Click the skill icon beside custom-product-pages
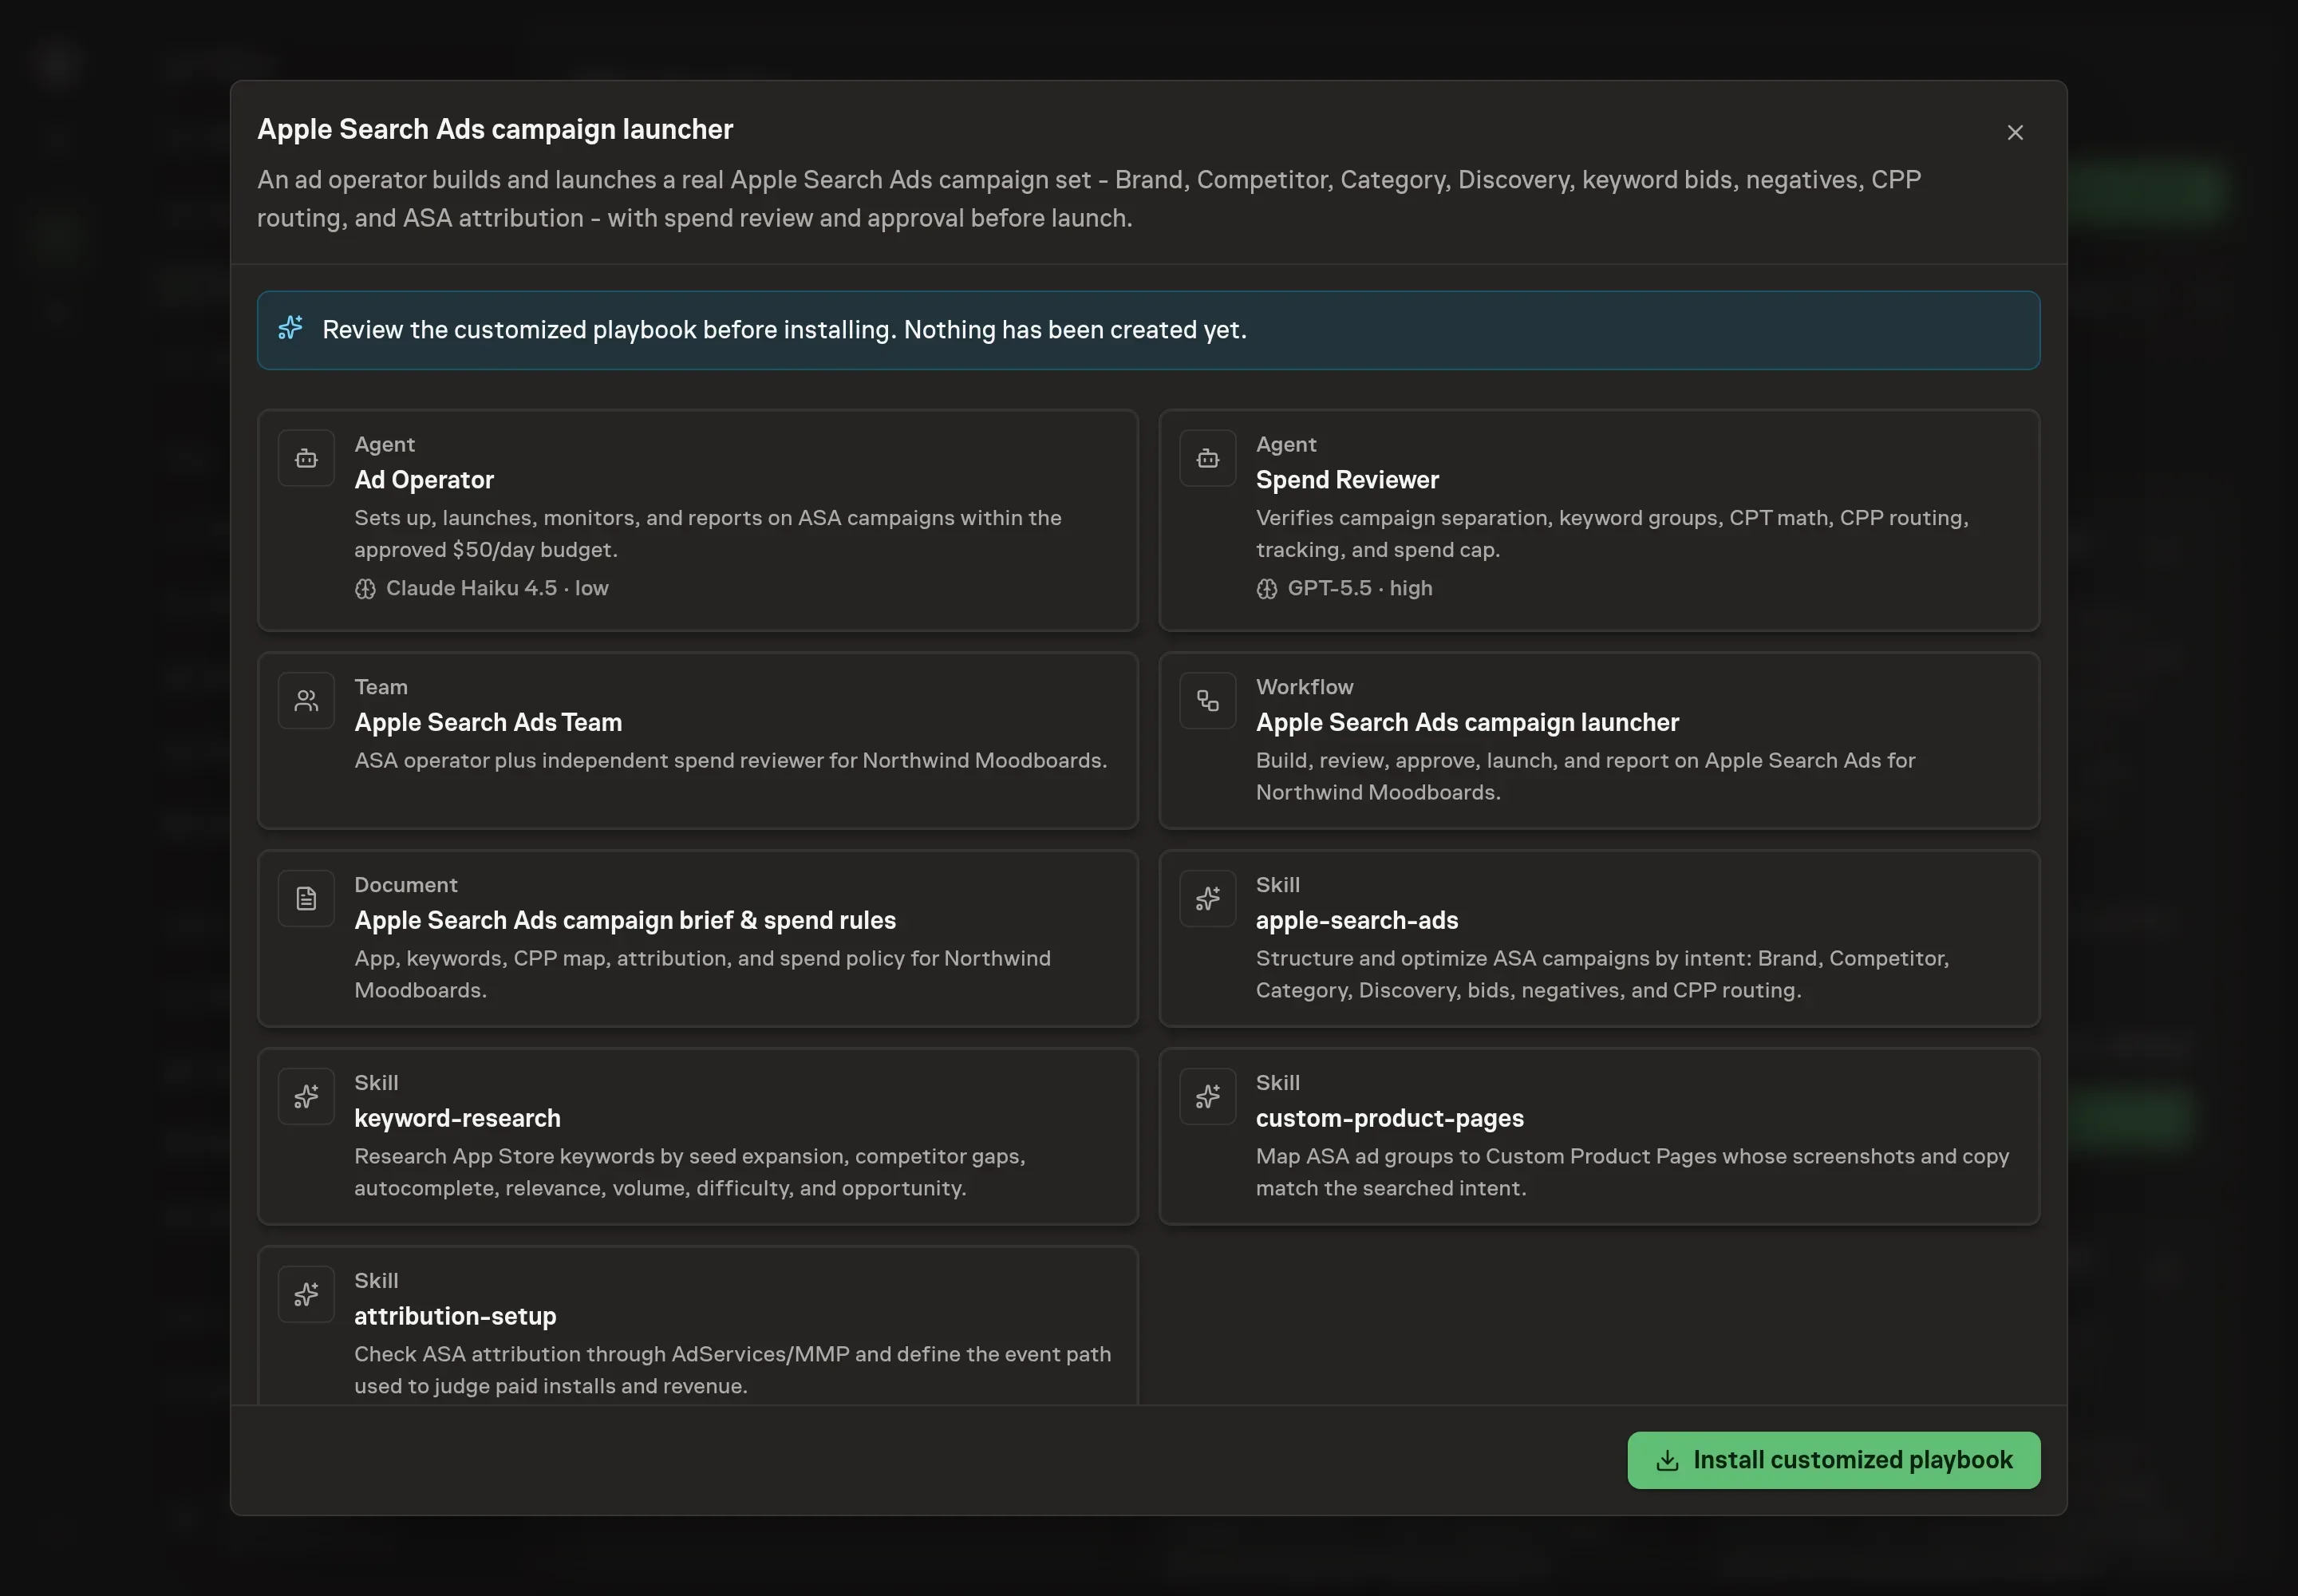Screen dimensions: 2298x1596 (x=1207, y=1096)
